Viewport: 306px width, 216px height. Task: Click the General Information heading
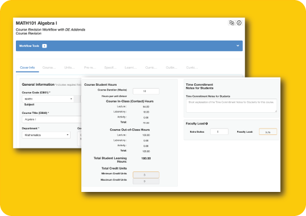38,85
